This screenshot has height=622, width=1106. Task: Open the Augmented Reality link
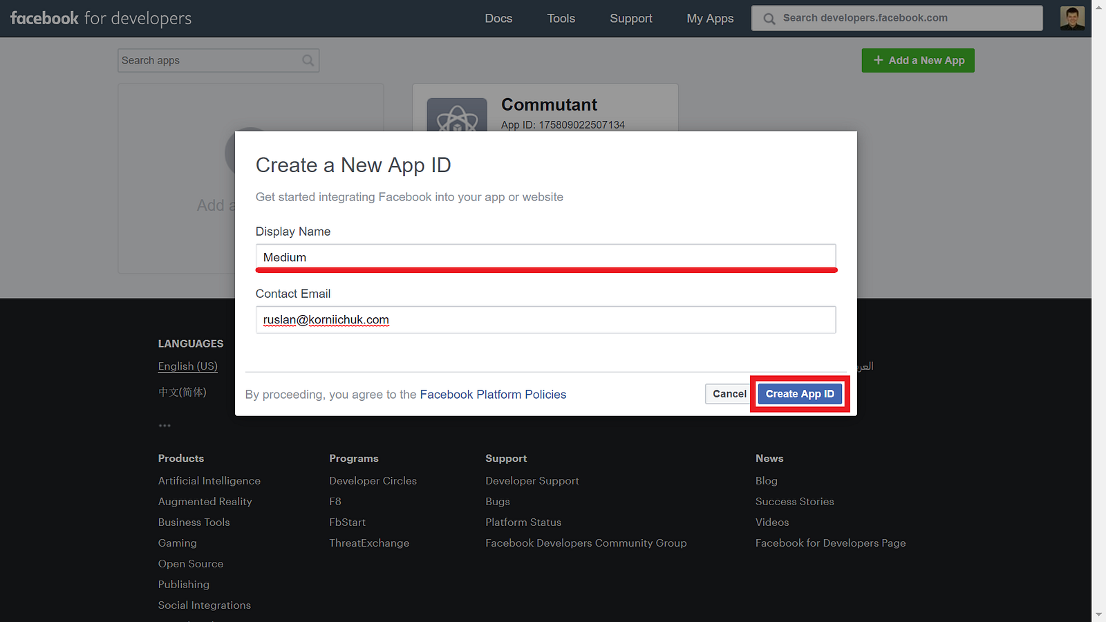point(205,502)
